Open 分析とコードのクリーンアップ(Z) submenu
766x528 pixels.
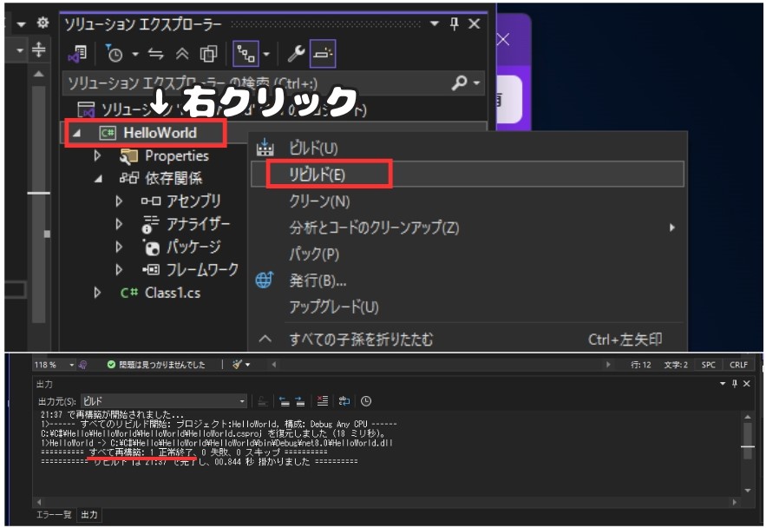pyautogui.click(x=468, y=228)
